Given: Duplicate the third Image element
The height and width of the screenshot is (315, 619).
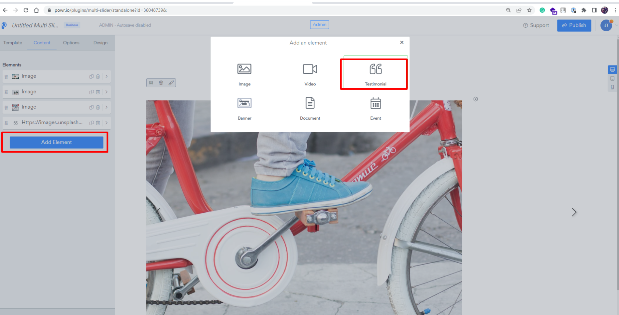Looking at the screenshot, I should 91,107.
